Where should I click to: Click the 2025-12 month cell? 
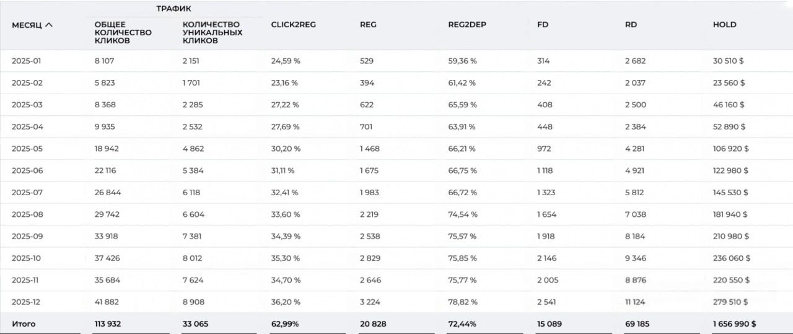(x=27, y=302)
